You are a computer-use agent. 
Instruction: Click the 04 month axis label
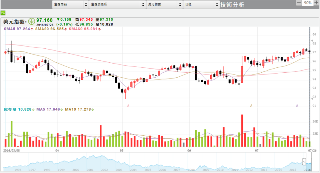pyautogui.click(x=57, y=151)
